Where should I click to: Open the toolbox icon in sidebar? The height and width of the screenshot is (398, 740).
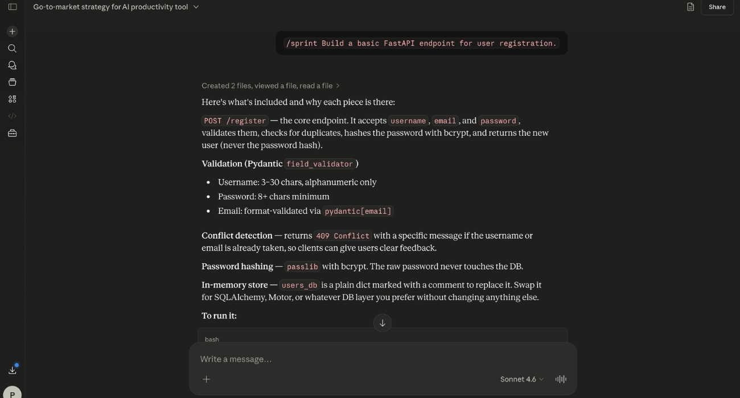pos(13,133)
